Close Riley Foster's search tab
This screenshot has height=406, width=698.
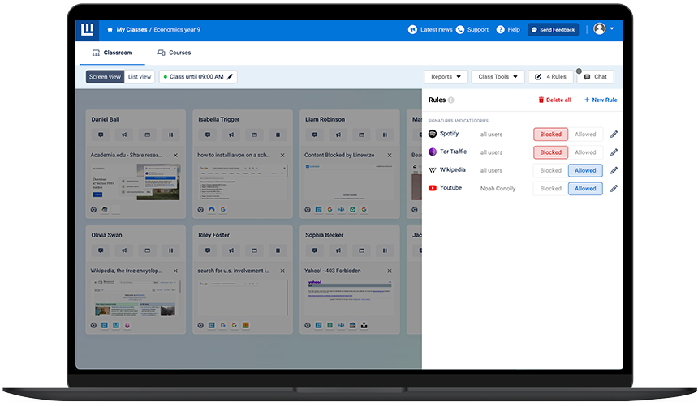pos(282,271)
